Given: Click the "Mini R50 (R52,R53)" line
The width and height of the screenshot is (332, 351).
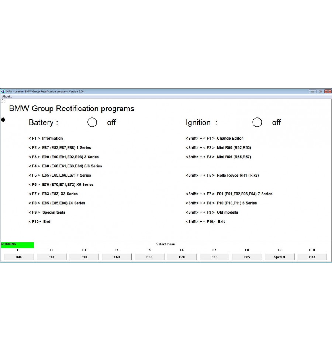Looking at the screenshot, I should pyautogui.click(x=218, y=147).
